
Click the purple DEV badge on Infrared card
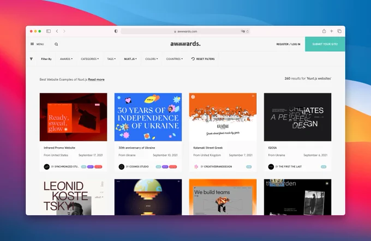click(91, 167)
